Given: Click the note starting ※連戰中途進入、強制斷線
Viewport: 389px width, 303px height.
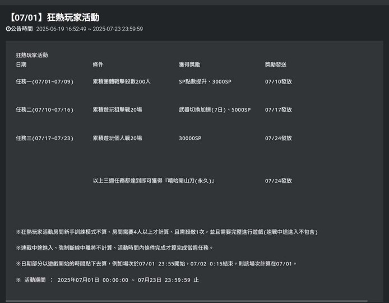Looking at the screenshot, I should pos(114,248).
